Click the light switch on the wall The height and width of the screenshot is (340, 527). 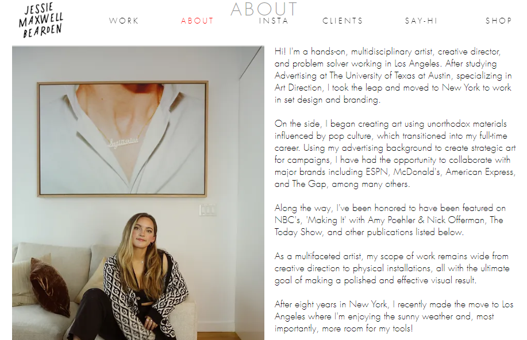tap(207, 210)
